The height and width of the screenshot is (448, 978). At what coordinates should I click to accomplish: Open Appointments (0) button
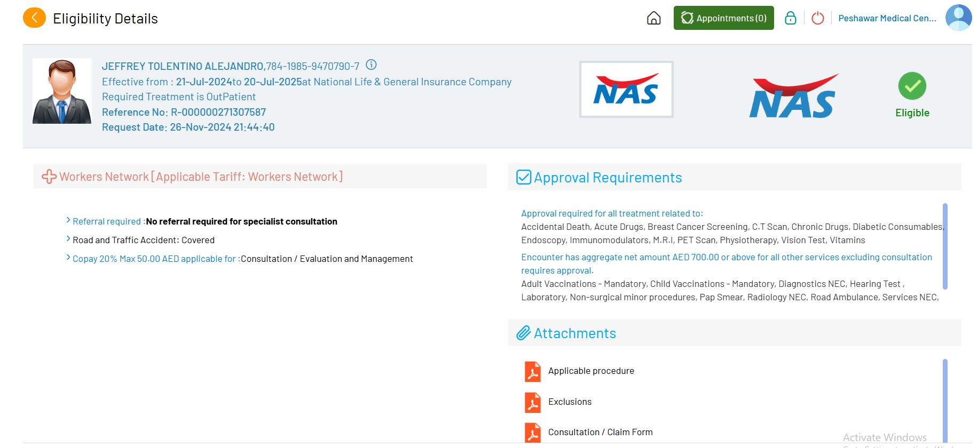pos(723,18)
